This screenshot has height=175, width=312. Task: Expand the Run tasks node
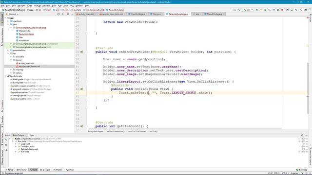(x=16, y=152)
